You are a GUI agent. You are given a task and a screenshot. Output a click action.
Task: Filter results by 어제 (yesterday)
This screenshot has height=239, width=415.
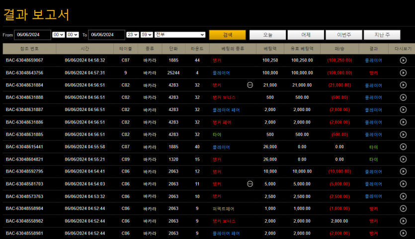point(306,35)
